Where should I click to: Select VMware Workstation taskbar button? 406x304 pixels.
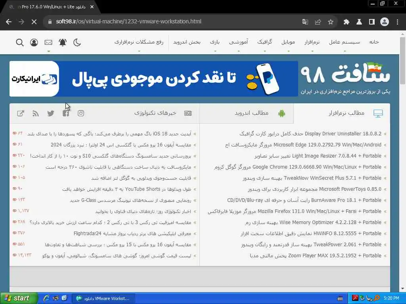click(103, 298)
